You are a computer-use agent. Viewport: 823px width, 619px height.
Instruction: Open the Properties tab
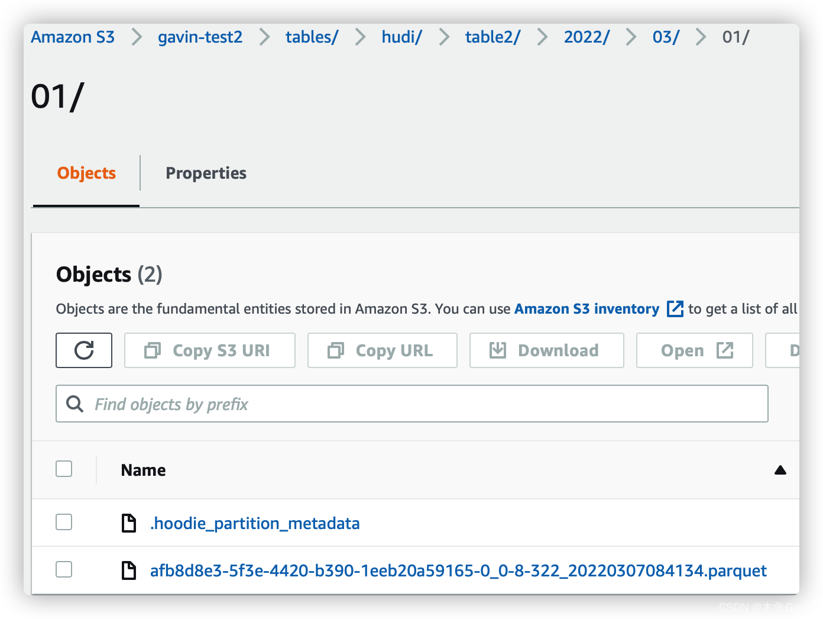coord(206,173)
